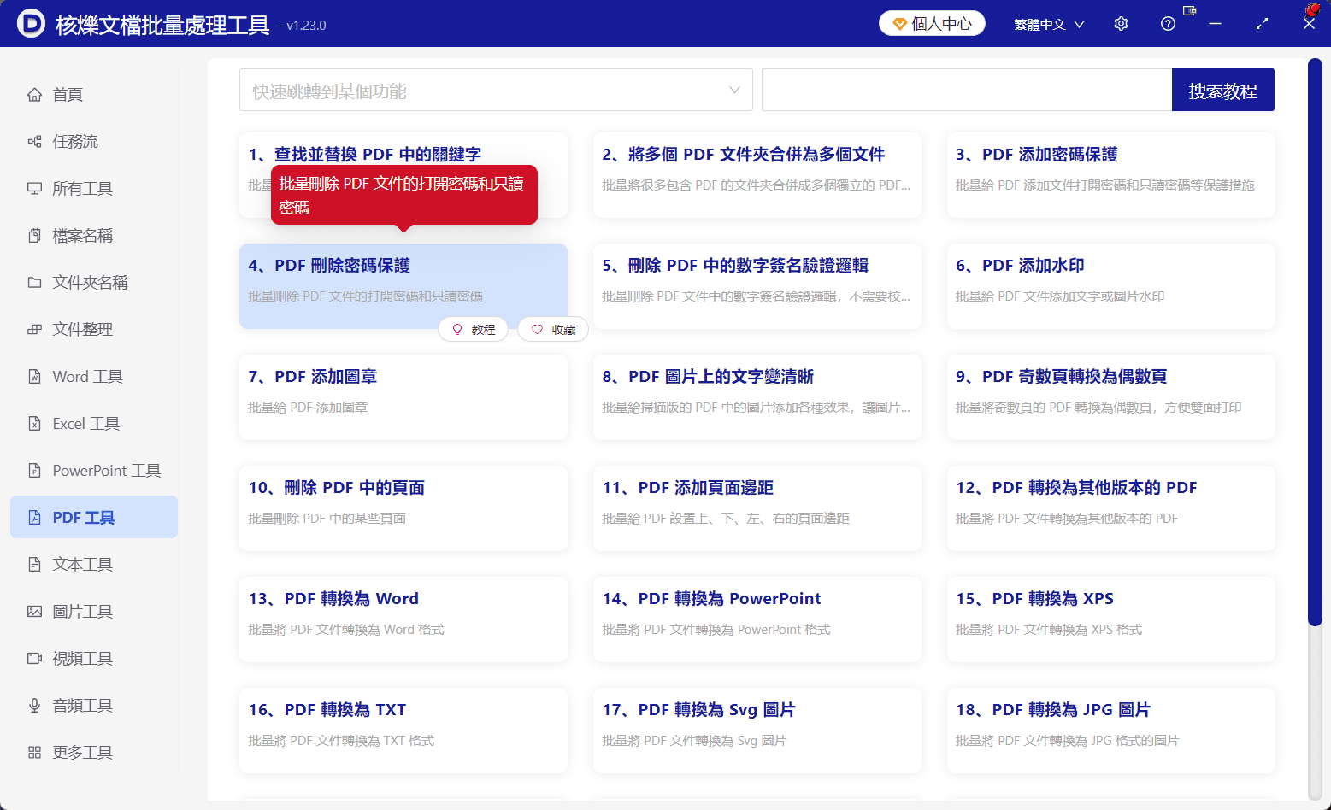Click the home icon beside 首頁

click(x=34, y=94)
